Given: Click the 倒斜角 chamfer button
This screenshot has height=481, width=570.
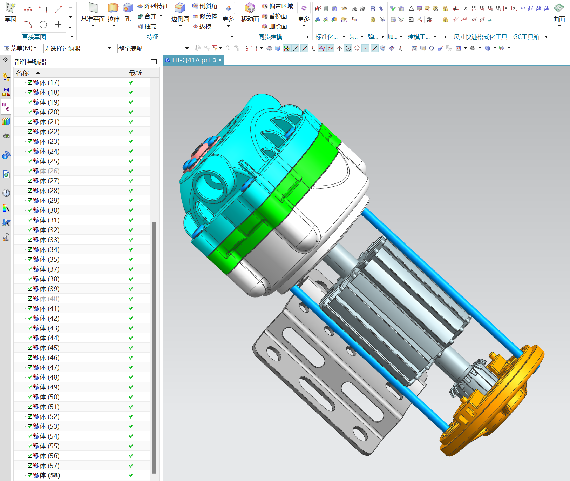Looking at the screenshot, I should (205, 6).
